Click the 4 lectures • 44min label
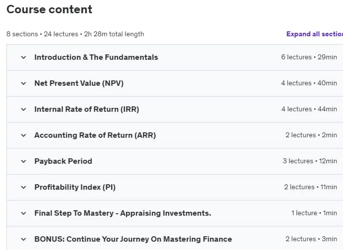 click(x=309, y=109)
